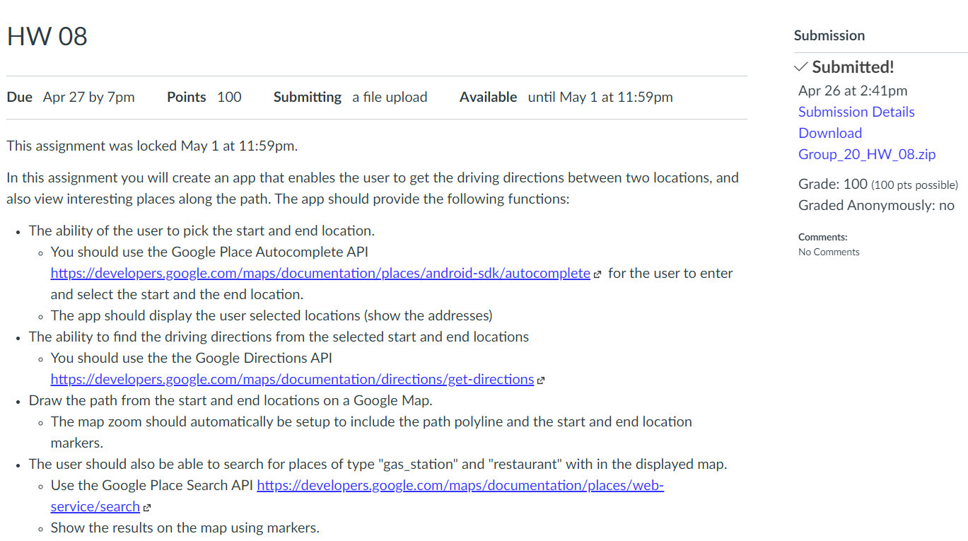The height and width of the screenshot is (541, 968).
Task: Click external-link icon after get-directions URL
Action: pyautogui.click(x=541, y=380)
